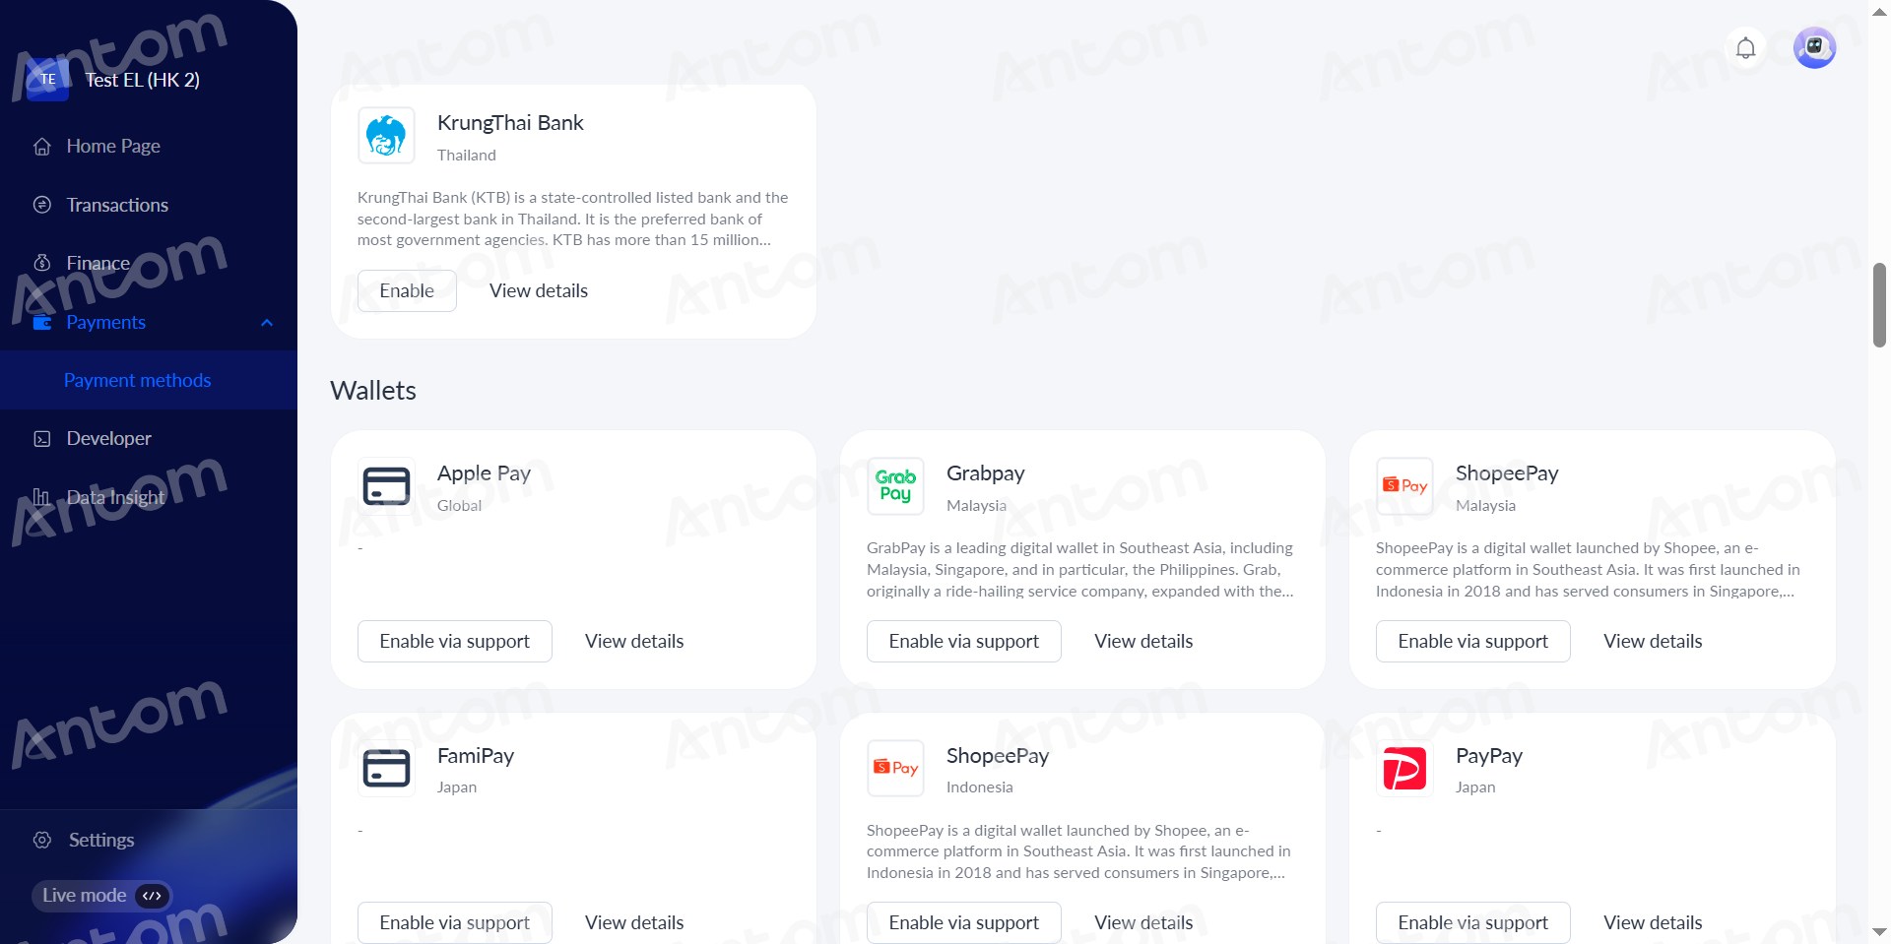
Task: Click the Grabpay logo icon
Action: [895, 486]
